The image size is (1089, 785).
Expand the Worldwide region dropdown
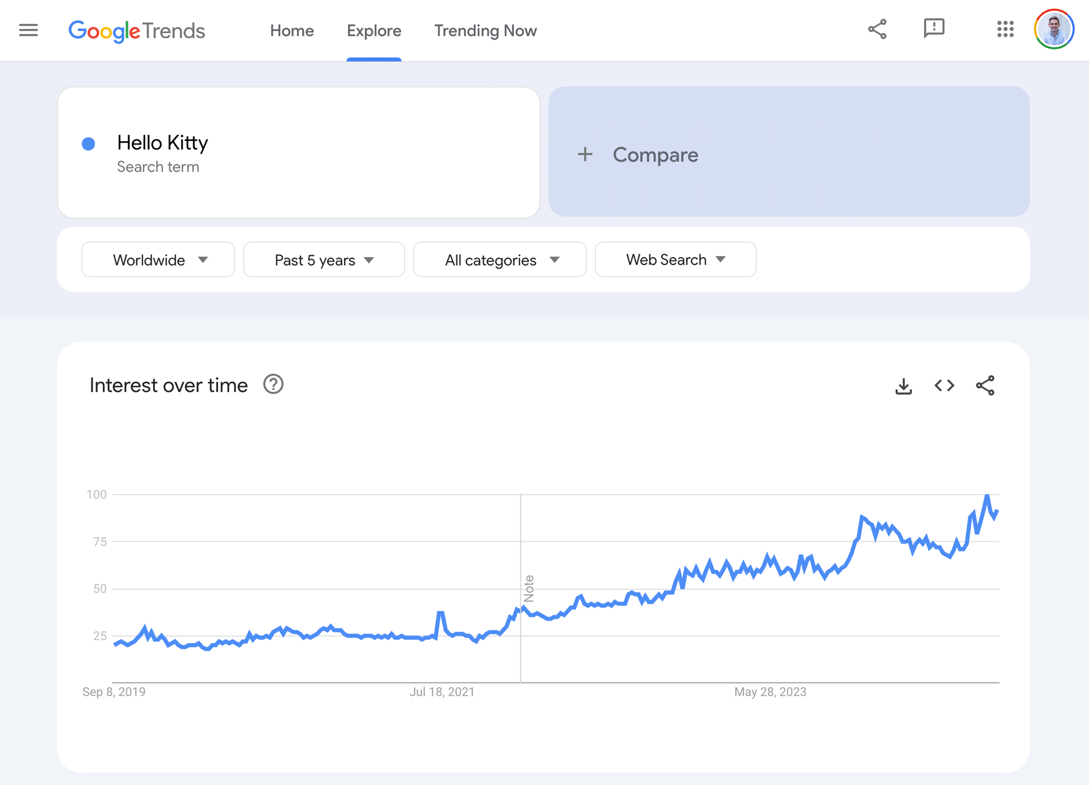click(x=158, y=260)
